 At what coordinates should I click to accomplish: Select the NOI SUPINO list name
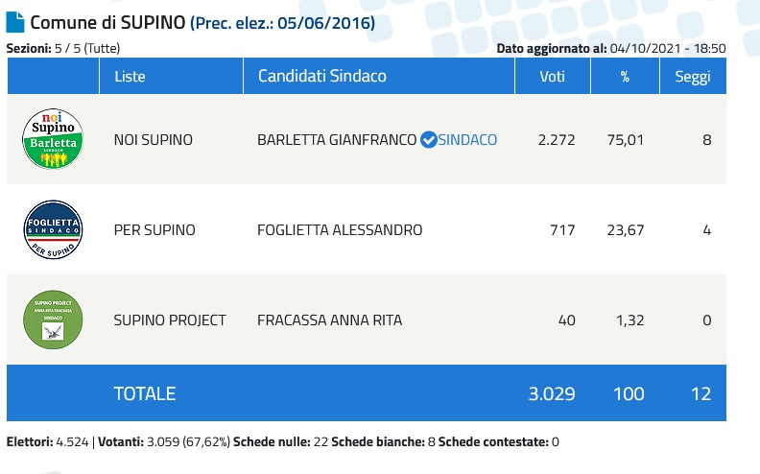click(154, 140)
